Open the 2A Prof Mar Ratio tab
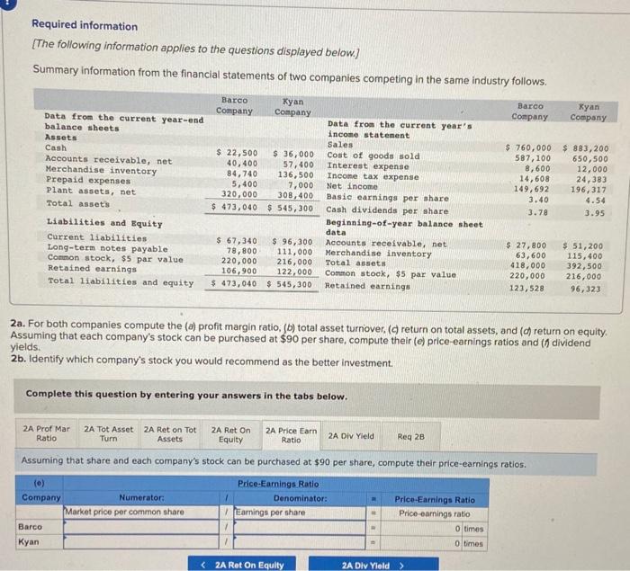Viewport: 630px width, 571px height. [x=46, y=433]
